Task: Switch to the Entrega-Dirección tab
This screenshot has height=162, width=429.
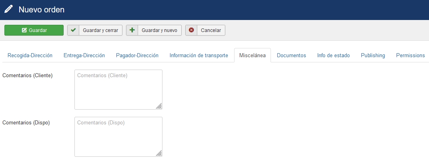Action: tap(84, 56)
